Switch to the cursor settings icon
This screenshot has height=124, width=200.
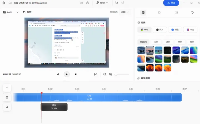click(192, 12)
